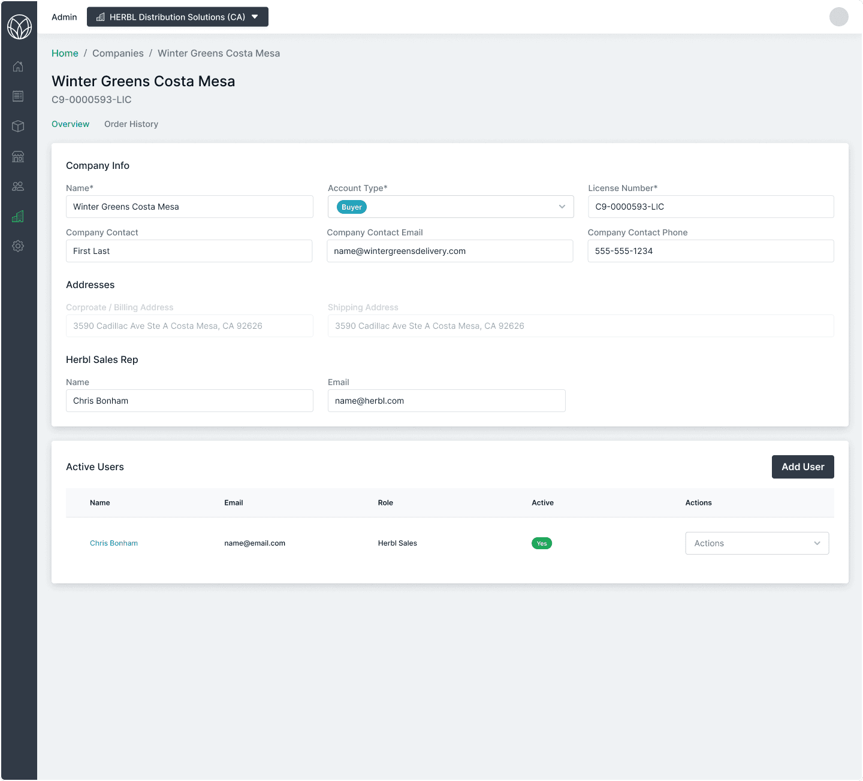Click the HERBL leaf logo
The height and width of the screenshot is (781, 863).
tap(19, 27)
